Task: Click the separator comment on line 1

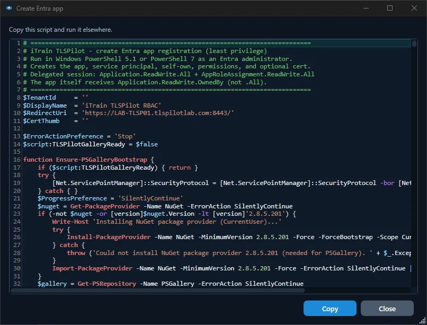Action: pyautogui.click(x=167, y=43)
